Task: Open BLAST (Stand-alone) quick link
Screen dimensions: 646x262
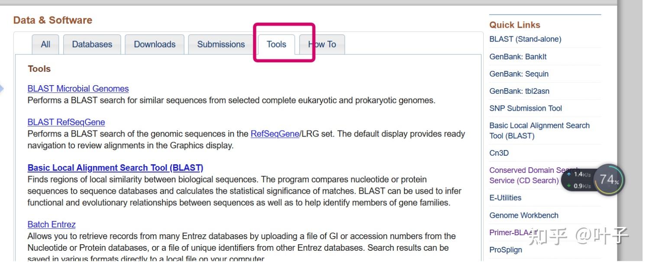Action: click(525, 39)
